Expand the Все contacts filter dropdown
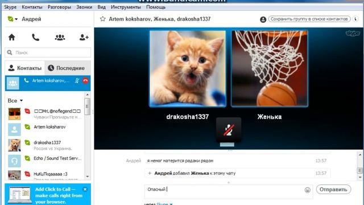 tap(15, 101)
